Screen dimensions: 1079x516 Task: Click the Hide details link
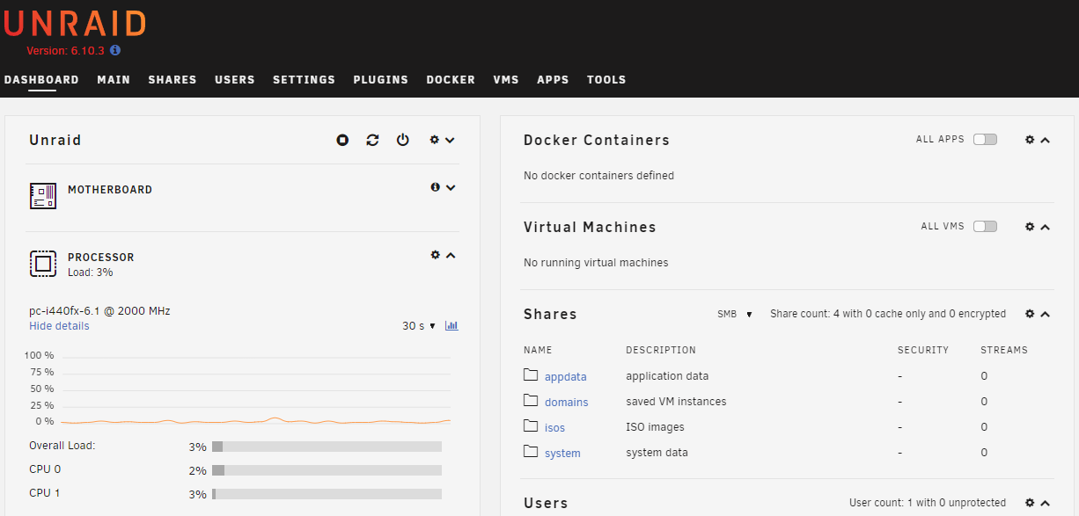coord(59,326)
